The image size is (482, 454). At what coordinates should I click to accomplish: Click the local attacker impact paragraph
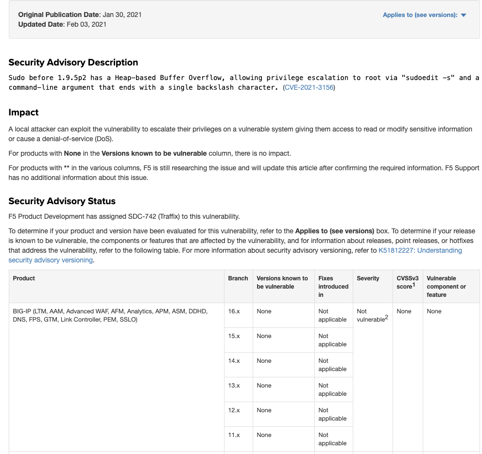pyautogui.click(x=241, y=134)
